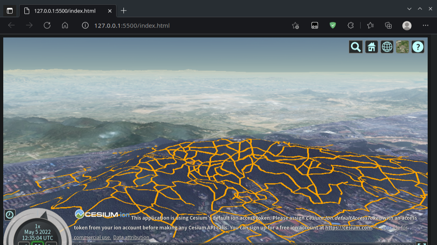Go back to previous page
The image size is (437, 245).
(x=11, y=26)
